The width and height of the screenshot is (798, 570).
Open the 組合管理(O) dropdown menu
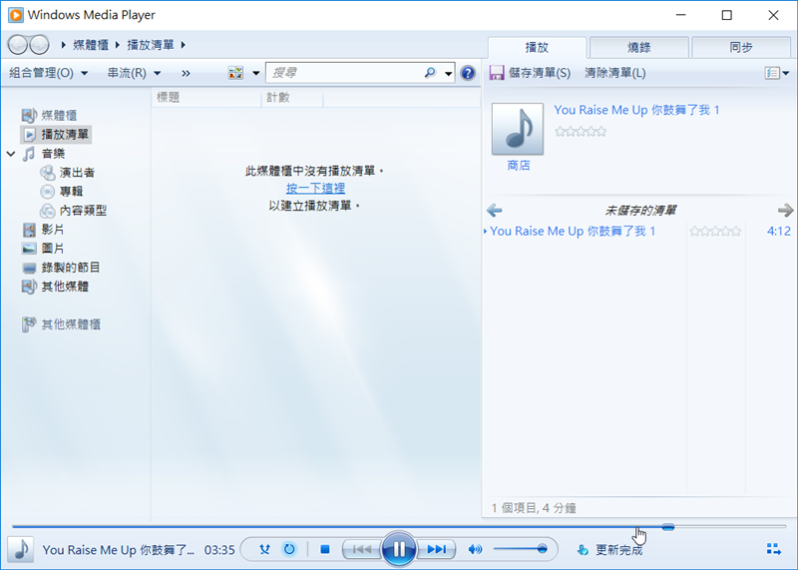48,73
